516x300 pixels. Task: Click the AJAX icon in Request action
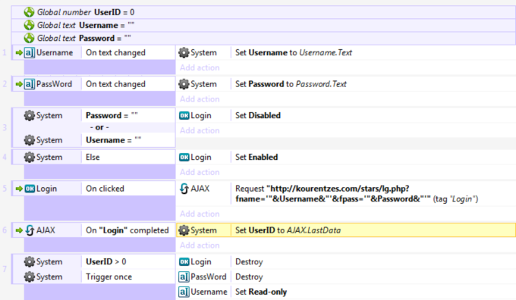184,189
